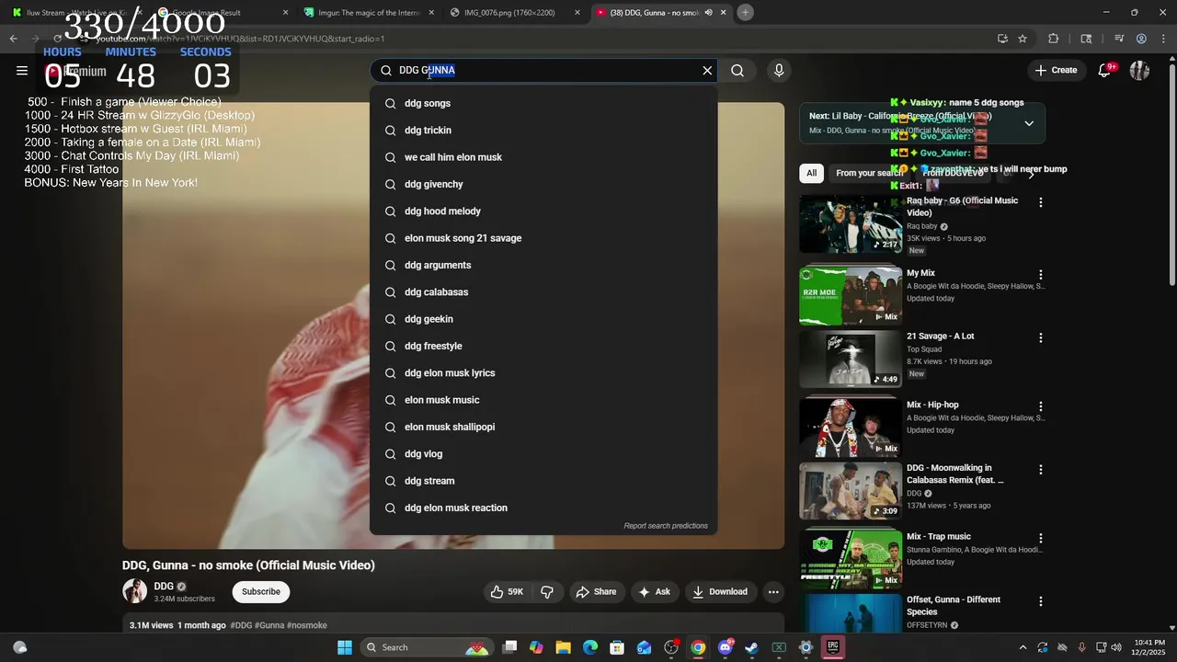Open options for My Mix
This screenshot has width=1177, height=662.
point(1041,275)
